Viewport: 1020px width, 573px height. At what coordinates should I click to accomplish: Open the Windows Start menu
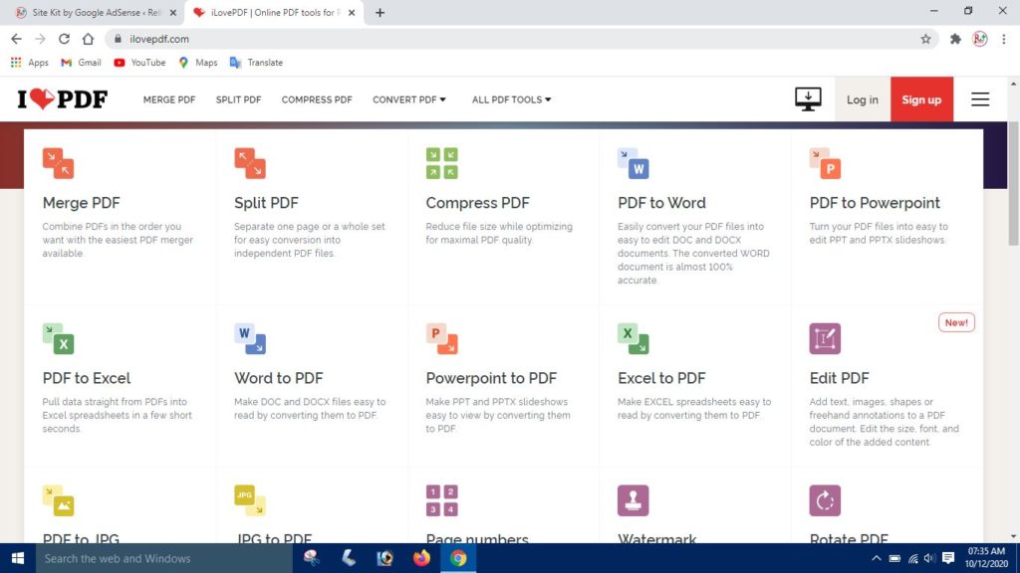coord(18,558)
